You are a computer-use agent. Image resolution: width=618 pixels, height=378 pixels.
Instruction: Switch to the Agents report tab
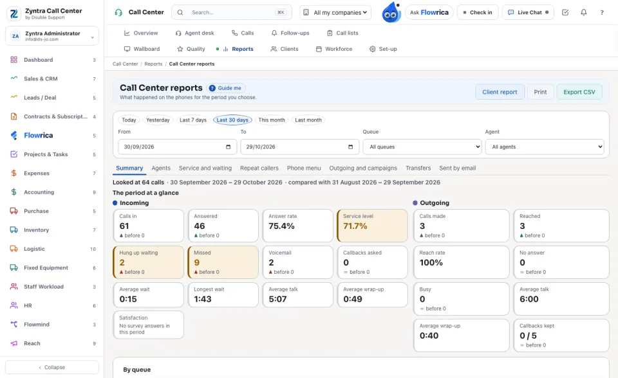[161, 168]
